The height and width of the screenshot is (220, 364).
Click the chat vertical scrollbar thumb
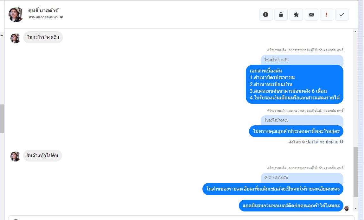(355, 172)
